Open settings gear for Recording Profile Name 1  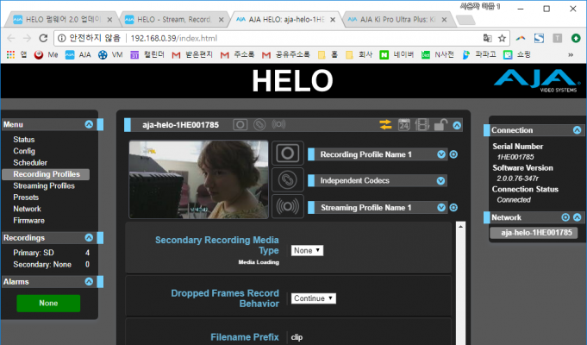[453, 154]
